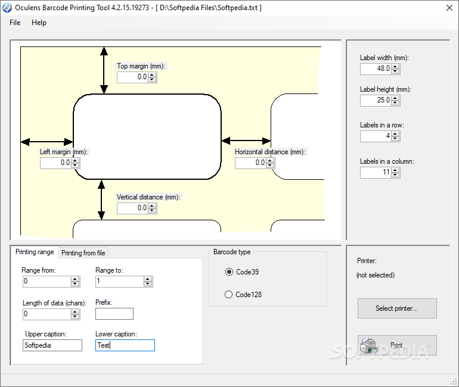Decrease Left margin value
Screen dimensions: 459x387
75,165
